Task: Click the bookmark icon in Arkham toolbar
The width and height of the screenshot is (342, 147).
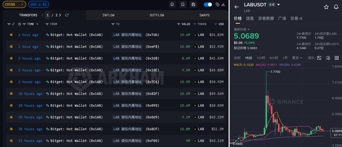Action: pyautogui.click(x=183, y=4)
